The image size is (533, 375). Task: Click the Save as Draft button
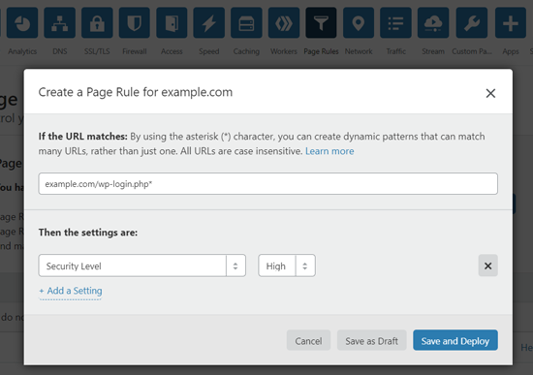(372, 340)
